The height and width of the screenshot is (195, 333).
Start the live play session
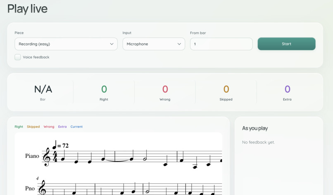point(286,44)
